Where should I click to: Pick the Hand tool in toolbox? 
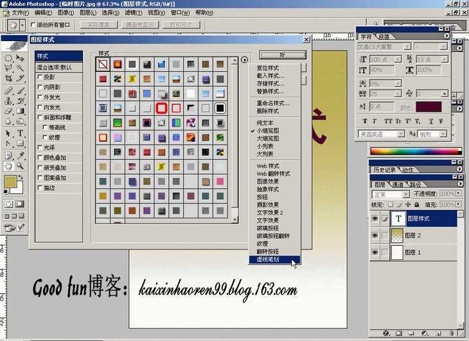pyautogui.click(x=8, y=166)
